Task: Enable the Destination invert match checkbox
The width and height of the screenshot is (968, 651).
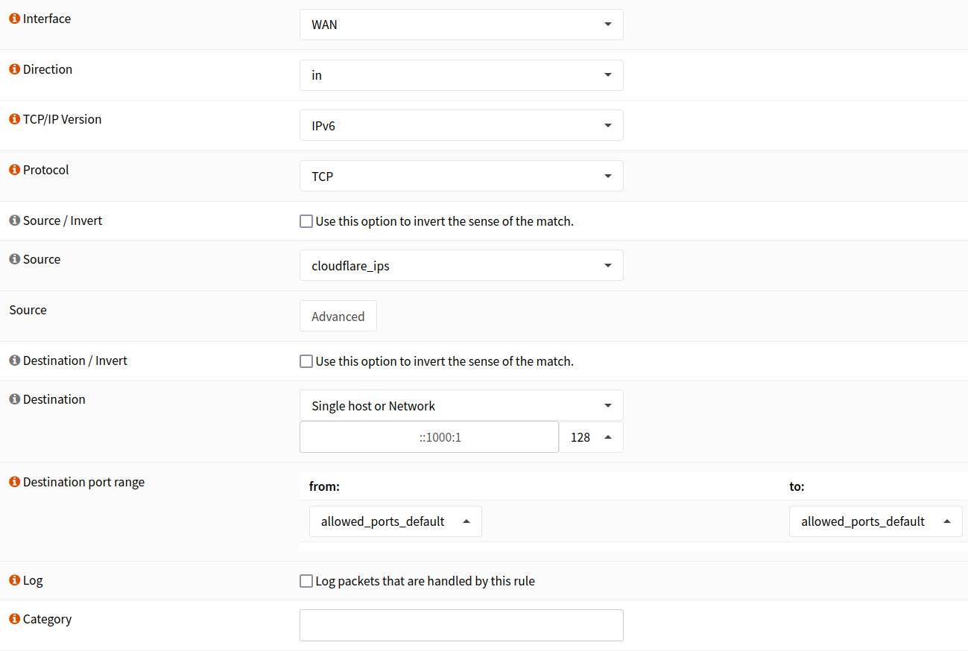Action: click(306, 361)
